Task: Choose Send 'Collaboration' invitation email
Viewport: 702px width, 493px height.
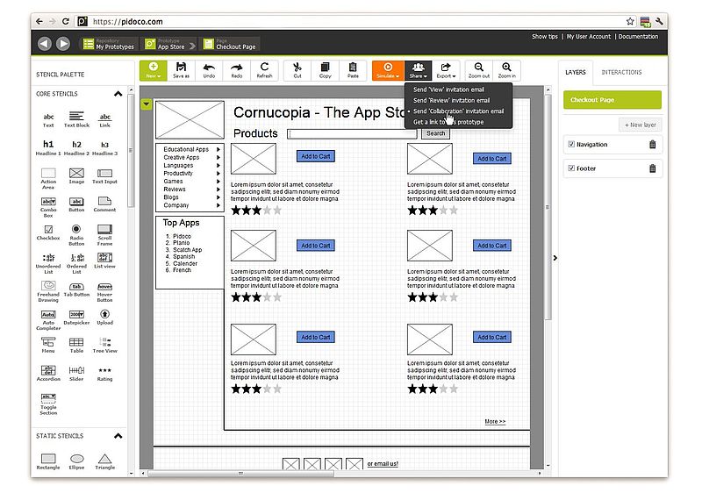Action: coord(458,111)
